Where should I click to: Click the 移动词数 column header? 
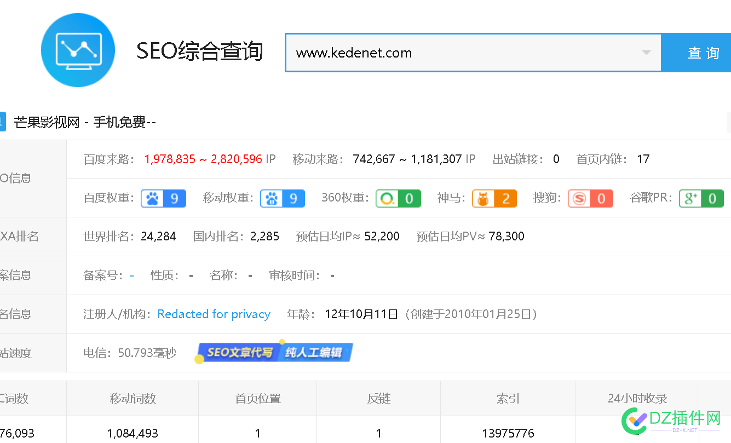[133, 399]
